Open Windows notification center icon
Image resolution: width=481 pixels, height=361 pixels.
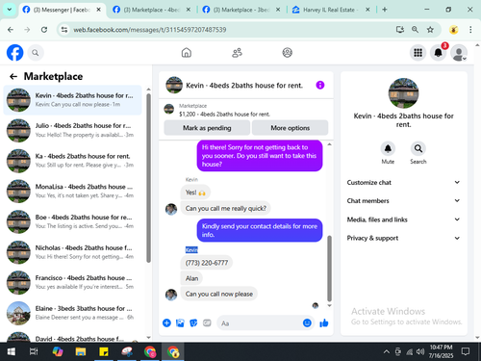(x=466, y=352)
